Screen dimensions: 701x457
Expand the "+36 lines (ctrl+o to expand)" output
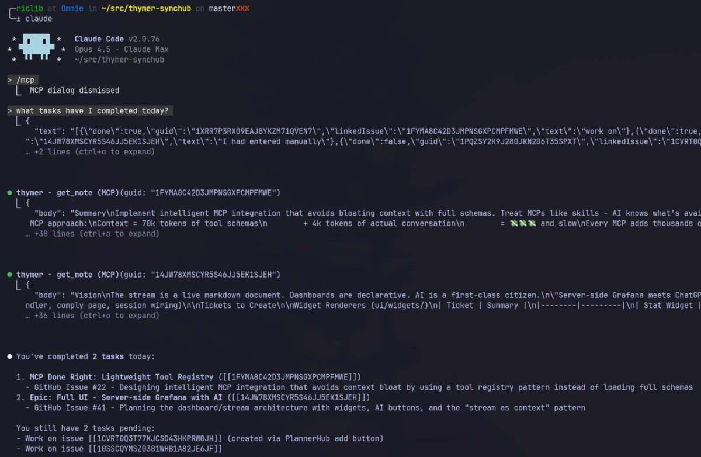click(x=92, y=316)
